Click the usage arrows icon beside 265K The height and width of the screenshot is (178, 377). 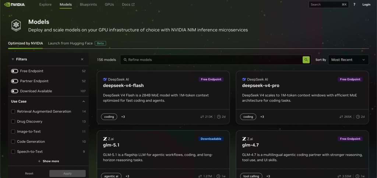click(341, 117)
